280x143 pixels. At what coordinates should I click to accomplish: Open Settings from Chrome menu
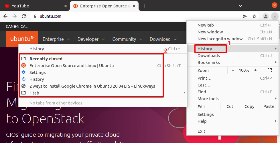pyautogui.click(x=232, y=114)
